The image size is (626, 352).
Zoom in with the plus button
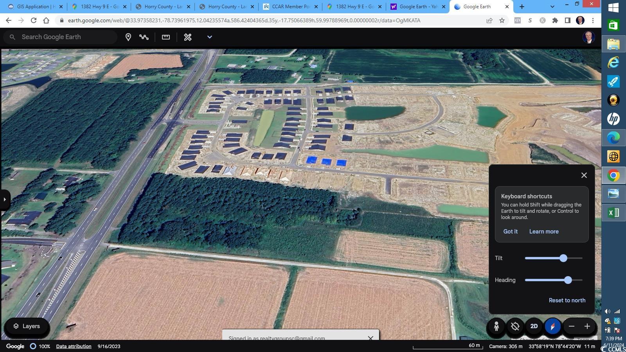(587, 326)
